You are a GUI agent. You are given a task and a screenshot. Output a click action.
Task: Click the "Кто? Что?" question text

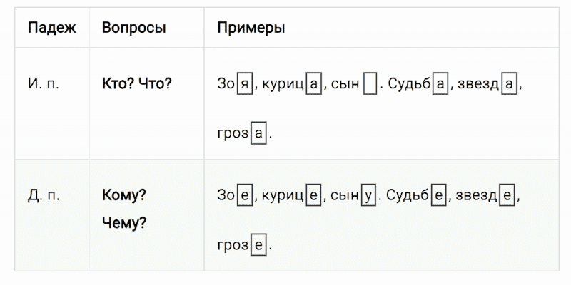click(137, 83)
